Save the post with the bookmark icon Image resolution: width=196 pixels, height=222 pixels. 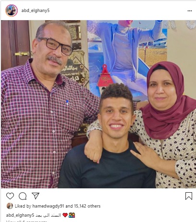click(x=189, y=196)
